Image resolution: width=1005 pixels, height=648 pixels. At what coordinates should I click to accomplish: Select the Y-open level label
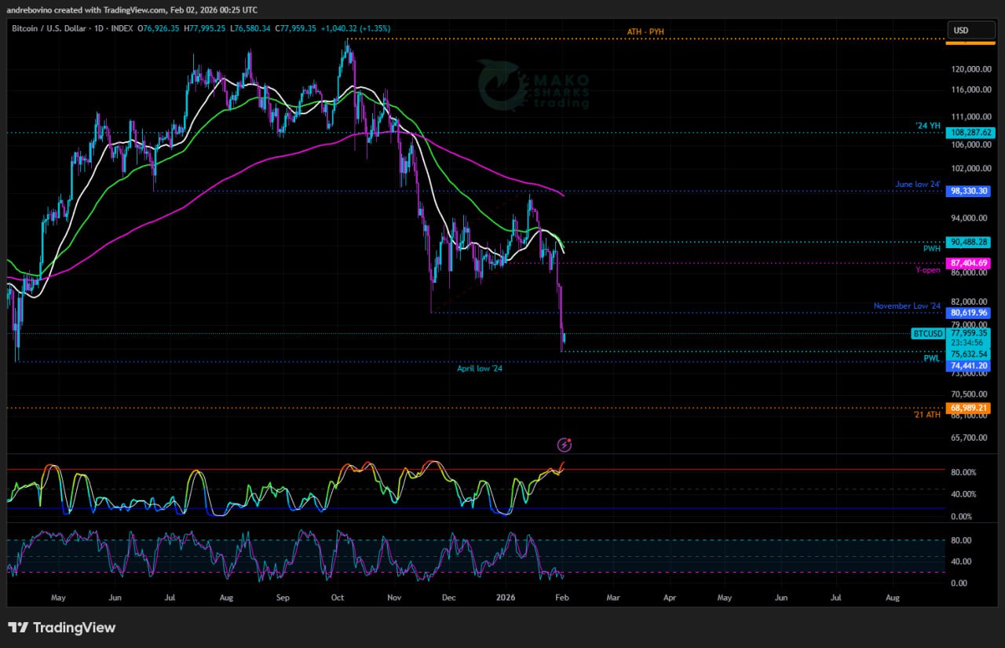pyautogui.click(x=927, y=270)
